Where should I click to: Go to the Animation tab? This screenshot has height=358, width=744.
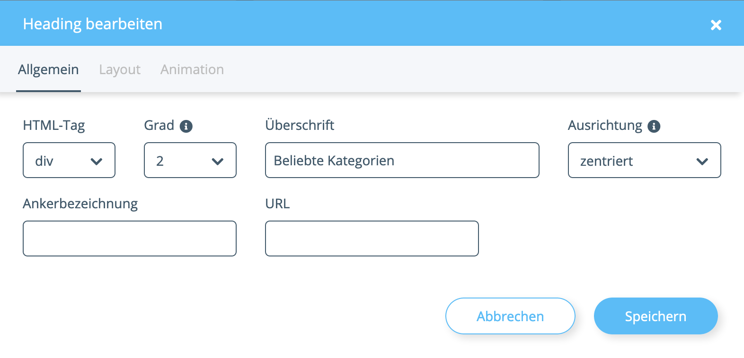(x=192, y=69)
